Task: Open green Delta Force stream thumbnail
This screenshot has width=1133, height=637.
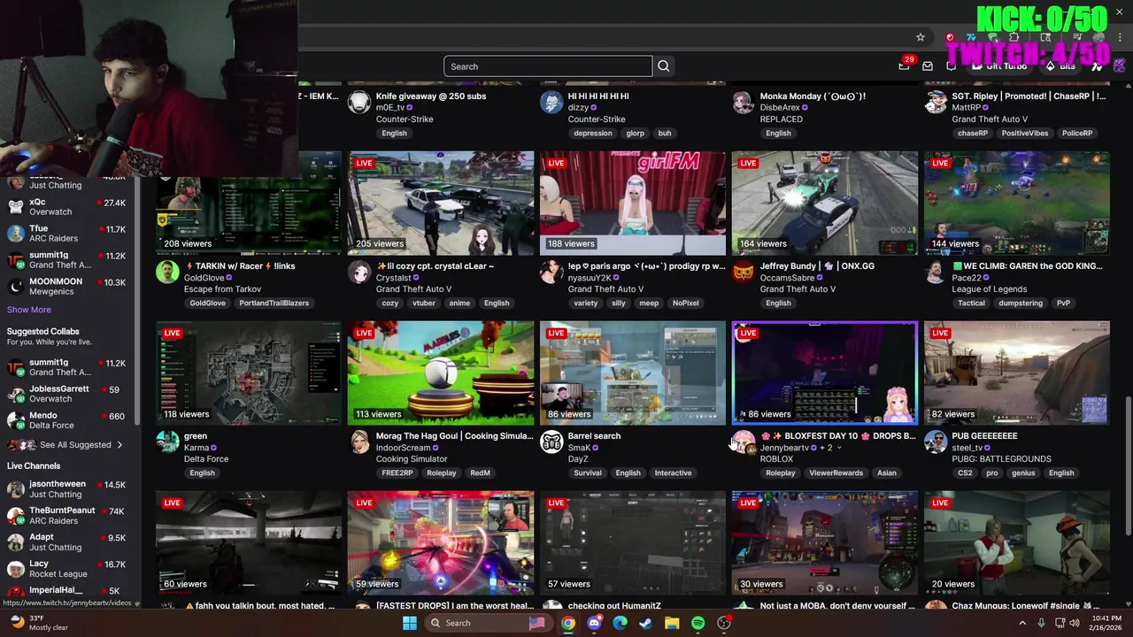Action: (249, 372)
